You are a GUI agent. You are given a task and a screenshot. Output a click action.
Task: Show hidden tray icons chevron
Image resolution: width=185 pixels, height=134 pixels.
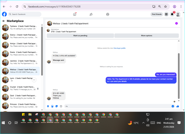pos(143,123)
